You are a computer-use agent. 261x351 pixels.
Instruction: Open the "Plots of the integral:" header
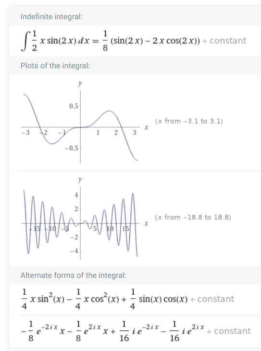[55, 66]
